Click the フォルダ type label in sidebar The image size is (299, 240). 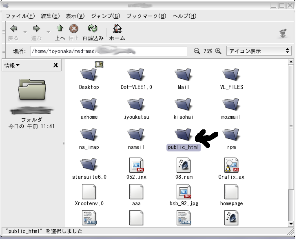pyautogui.click(x=31, y=120)
